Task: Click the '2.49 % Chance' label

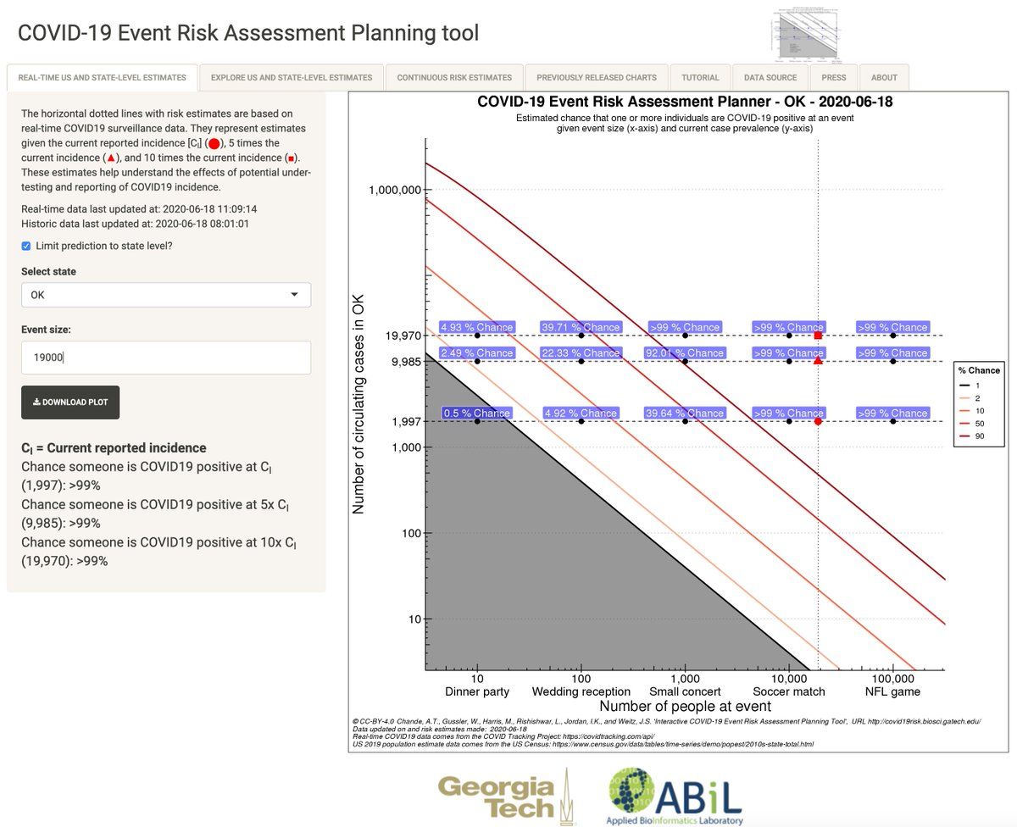Action: [477, 352]
